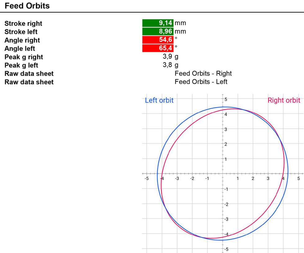
Task: Click the Peak g right value 3,9
Action: tap(168, 57)
